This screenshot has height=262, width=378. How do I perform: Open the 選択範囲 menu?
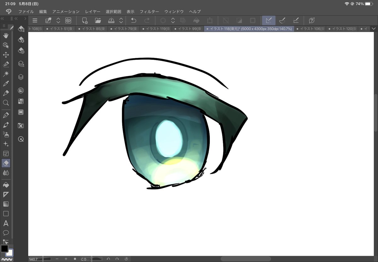(113, 11)
